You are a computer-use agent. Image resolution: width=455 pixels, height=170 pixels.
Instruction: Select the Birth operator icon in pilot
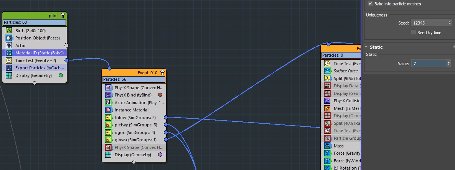(x=9, y=31)
